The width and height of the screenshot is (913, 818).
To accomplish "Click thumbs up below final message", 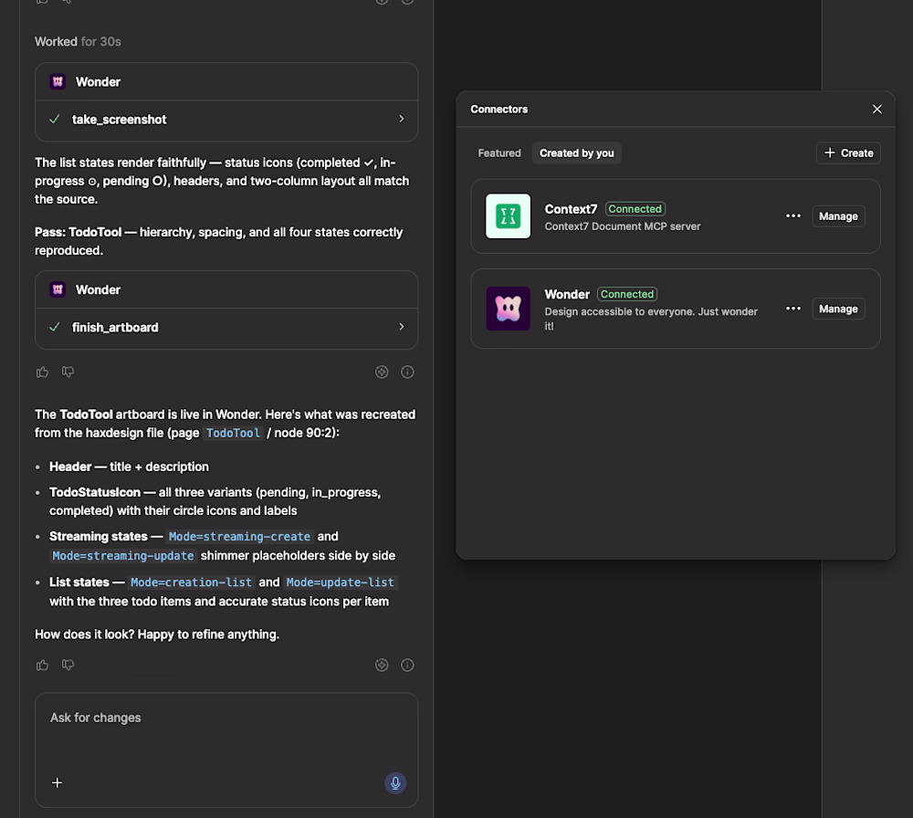I will [43, 665].
